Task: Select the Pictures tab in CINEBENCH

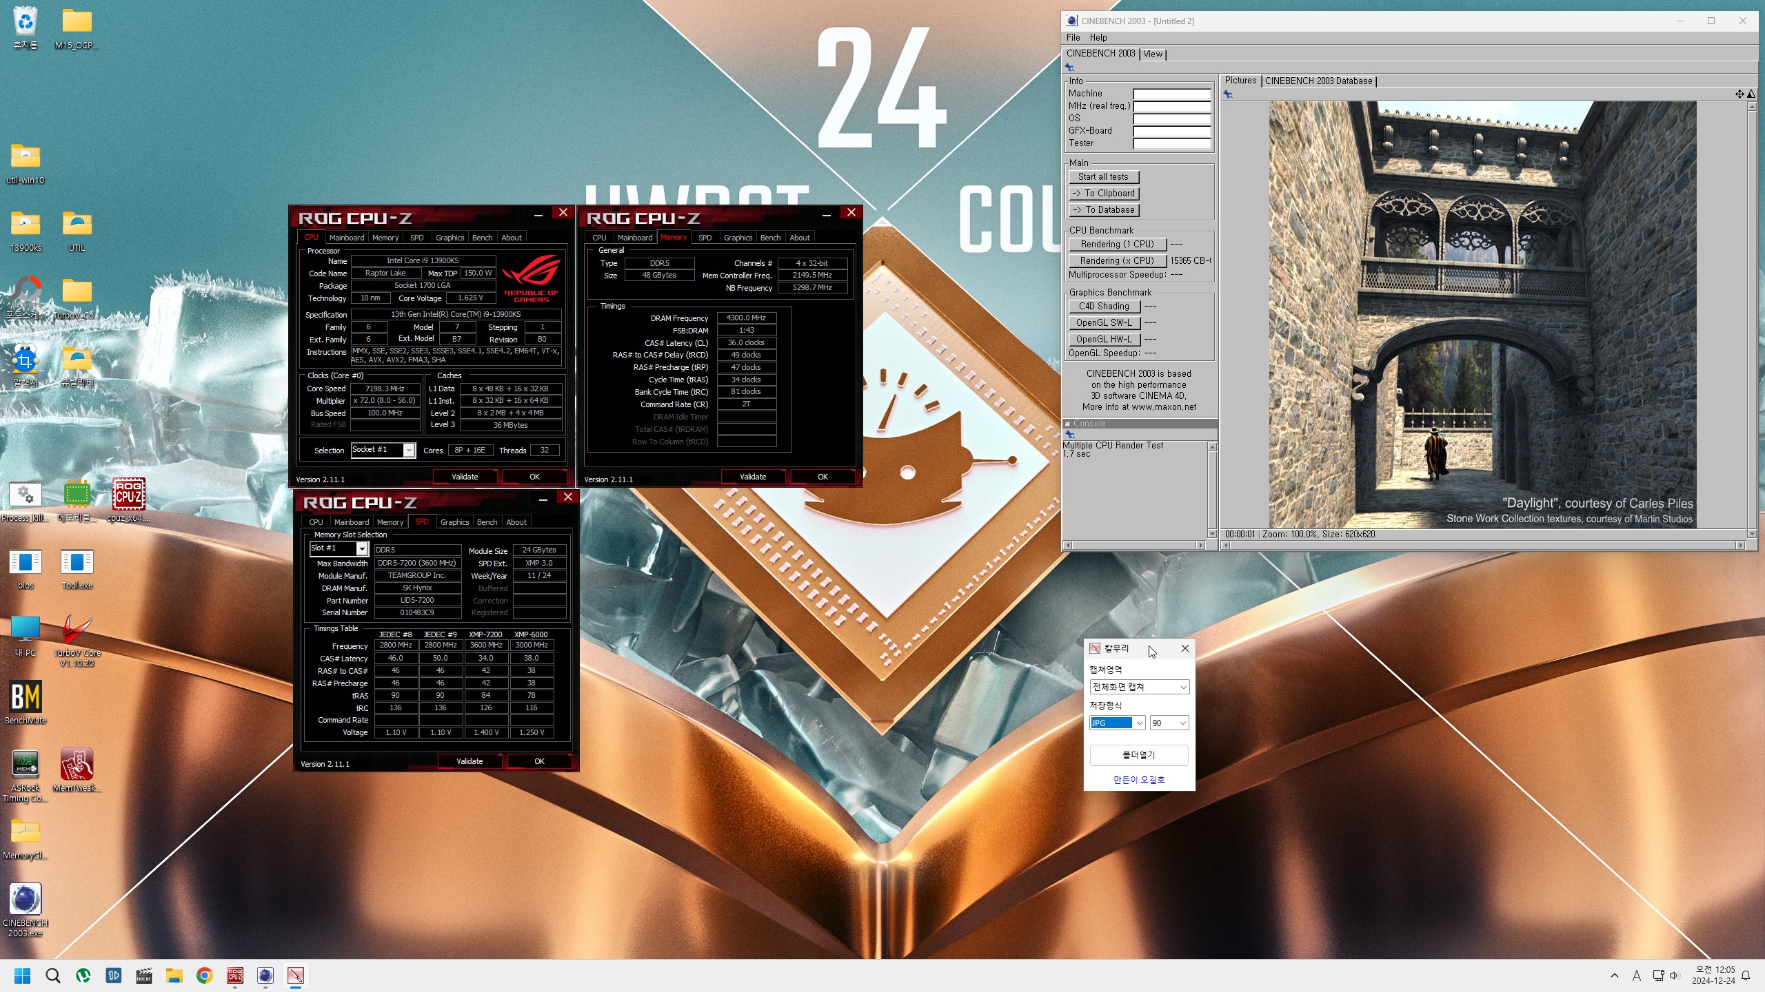Action: point(1240,81)
